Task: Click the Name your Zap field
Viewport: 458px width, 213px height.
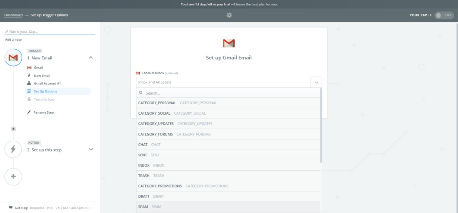Action: (x=50, y=32)
